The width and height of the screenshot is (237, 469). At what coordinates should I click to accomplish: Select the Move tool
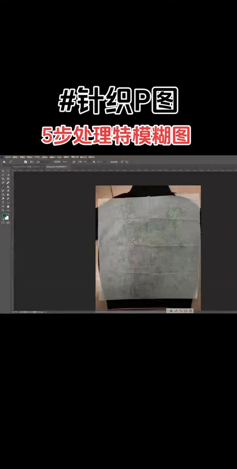3,171
